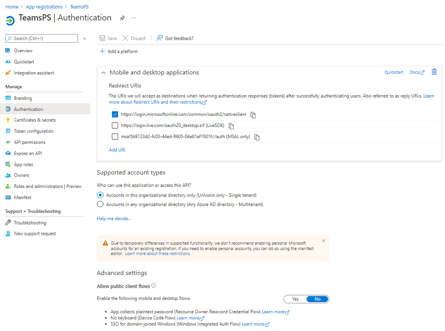Open Learn more about Redirect URIs link
This screenshot has height=331, width=445.
pos(158,102)
